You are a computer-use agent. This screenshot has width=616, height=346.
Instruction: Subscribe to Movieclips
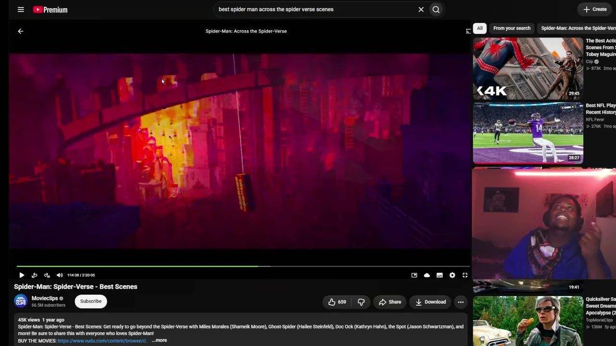click(x=91, y=301)
